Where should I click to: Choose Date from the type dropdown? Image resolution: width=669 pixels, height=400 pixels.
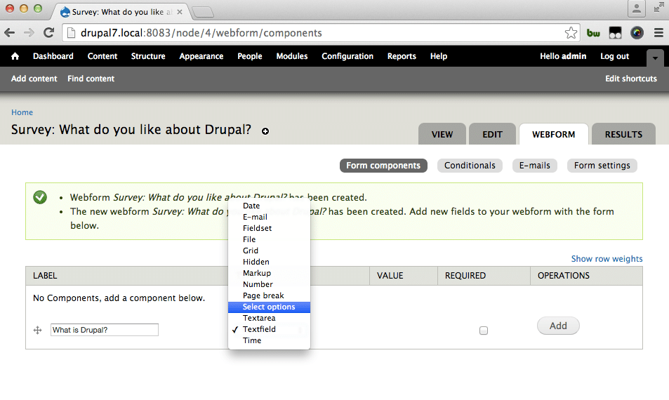270,206
